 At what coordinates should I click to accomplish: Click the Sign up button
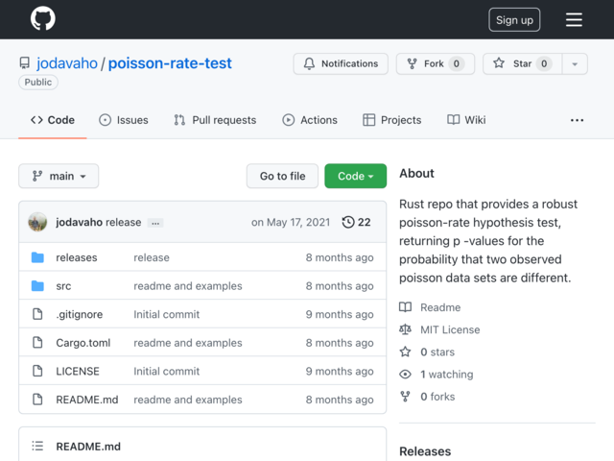click(x=514, y=19)
